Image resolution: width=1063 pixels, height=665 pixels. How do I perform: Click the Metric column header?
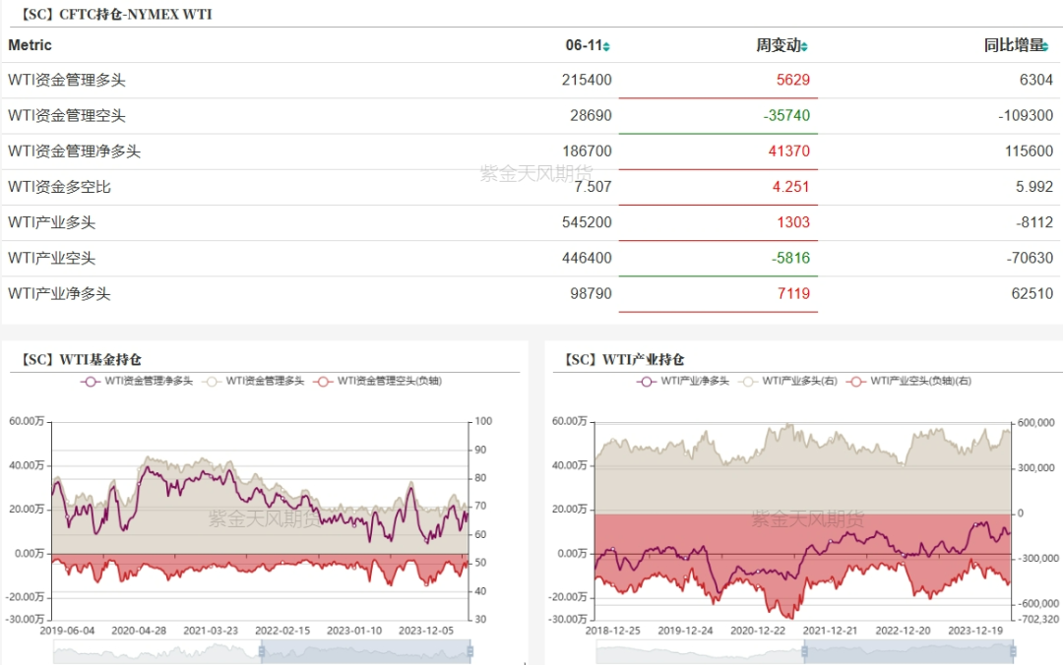31,45
